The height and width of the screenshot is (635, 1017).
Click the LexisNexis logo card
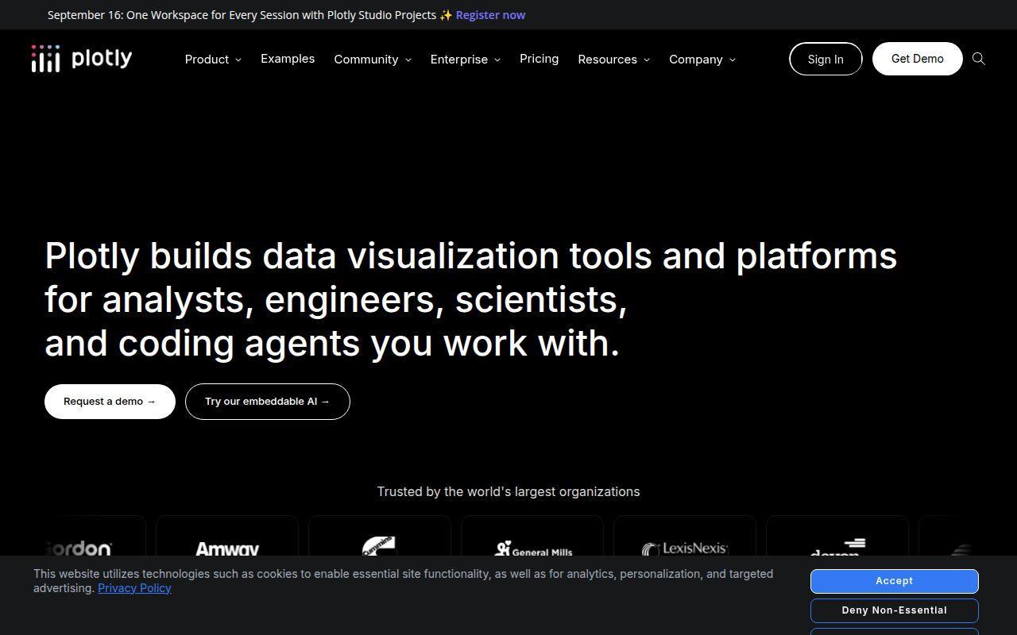click(685, 536)
